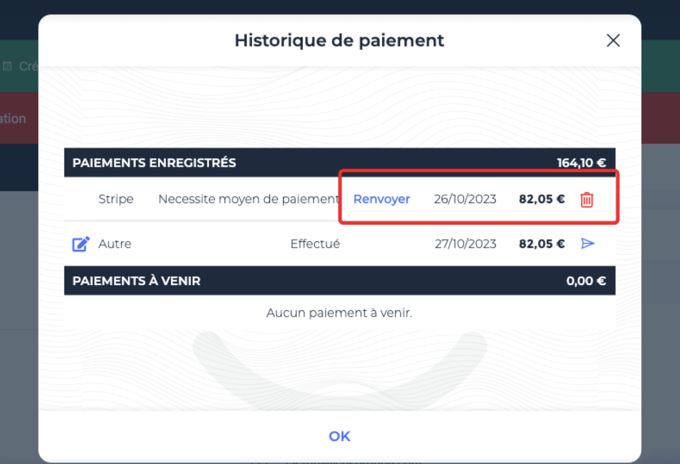Click the Effectué status text

click(315, 244)
